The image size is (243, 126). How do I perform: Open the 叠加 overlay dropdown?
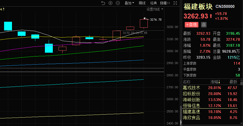[x=130, y=3]
